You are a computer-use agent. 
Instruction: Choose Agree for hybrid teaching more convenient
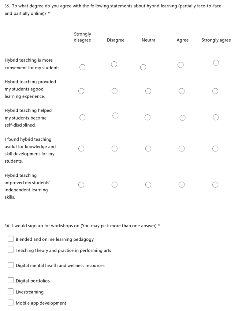pos(180,65)
